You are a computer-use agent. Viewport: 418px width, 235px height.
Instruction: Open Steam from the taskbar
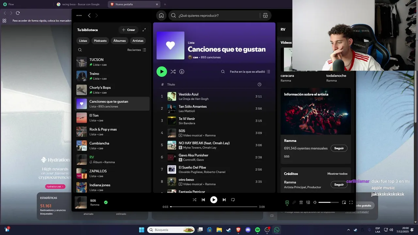click(x=229, y=230)
